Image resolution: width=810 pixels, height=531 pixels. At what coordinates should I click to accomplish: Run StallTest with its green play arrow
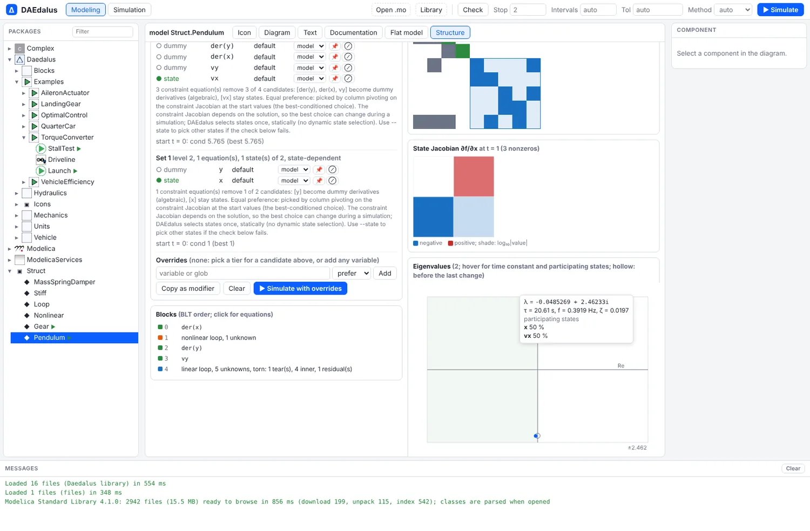[x=79, y=148]
